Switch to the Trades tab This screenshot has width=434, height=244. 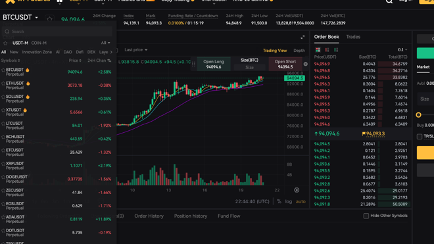pos(353,37)
